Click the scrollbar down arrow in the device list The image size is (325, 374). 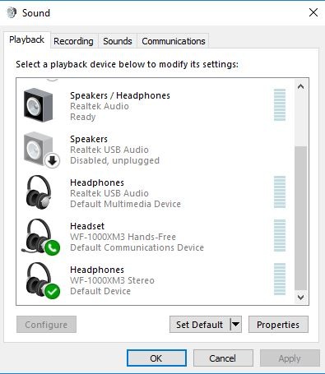[x=300, y=297]
